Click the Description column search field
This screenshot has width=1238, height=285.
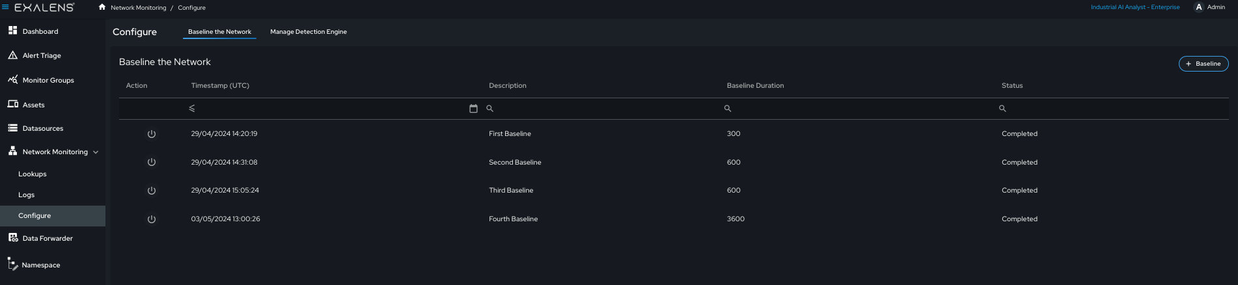(605, 109)
